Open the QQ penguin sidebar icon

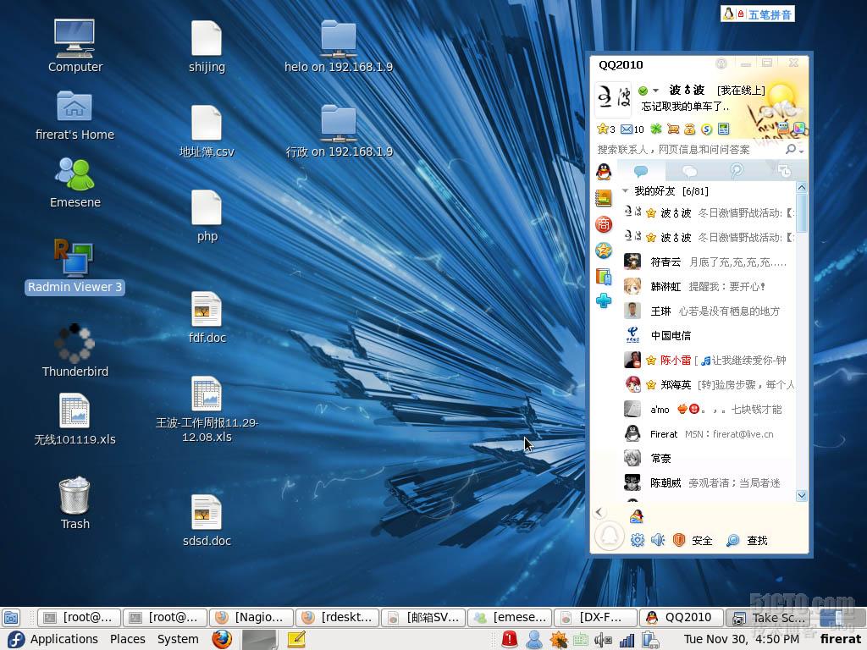[604, 172]
